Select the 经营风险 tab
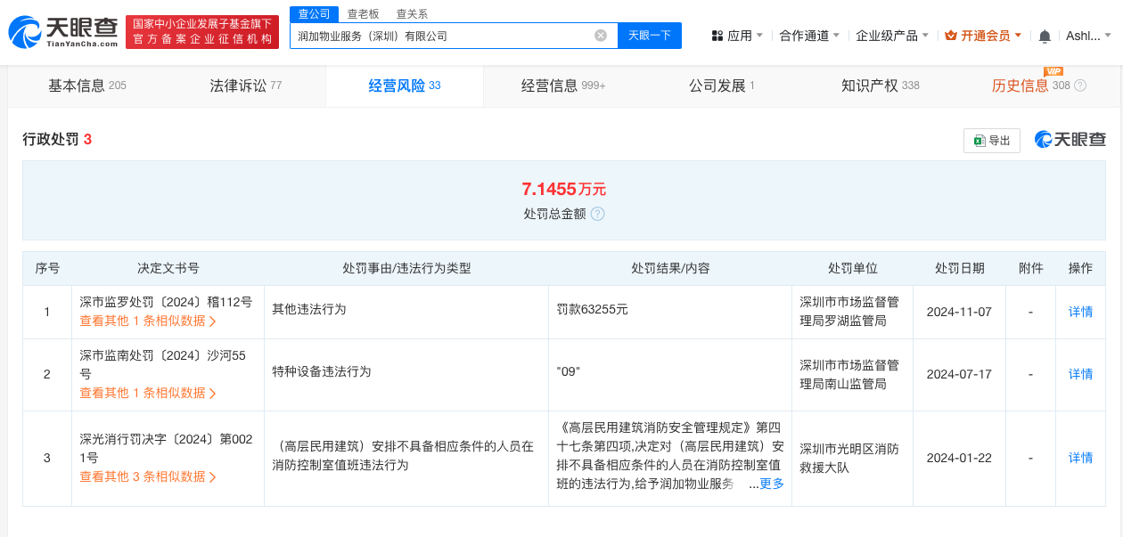The width and height of the screenshot is (1123, 537). click(x=405, y=85)
